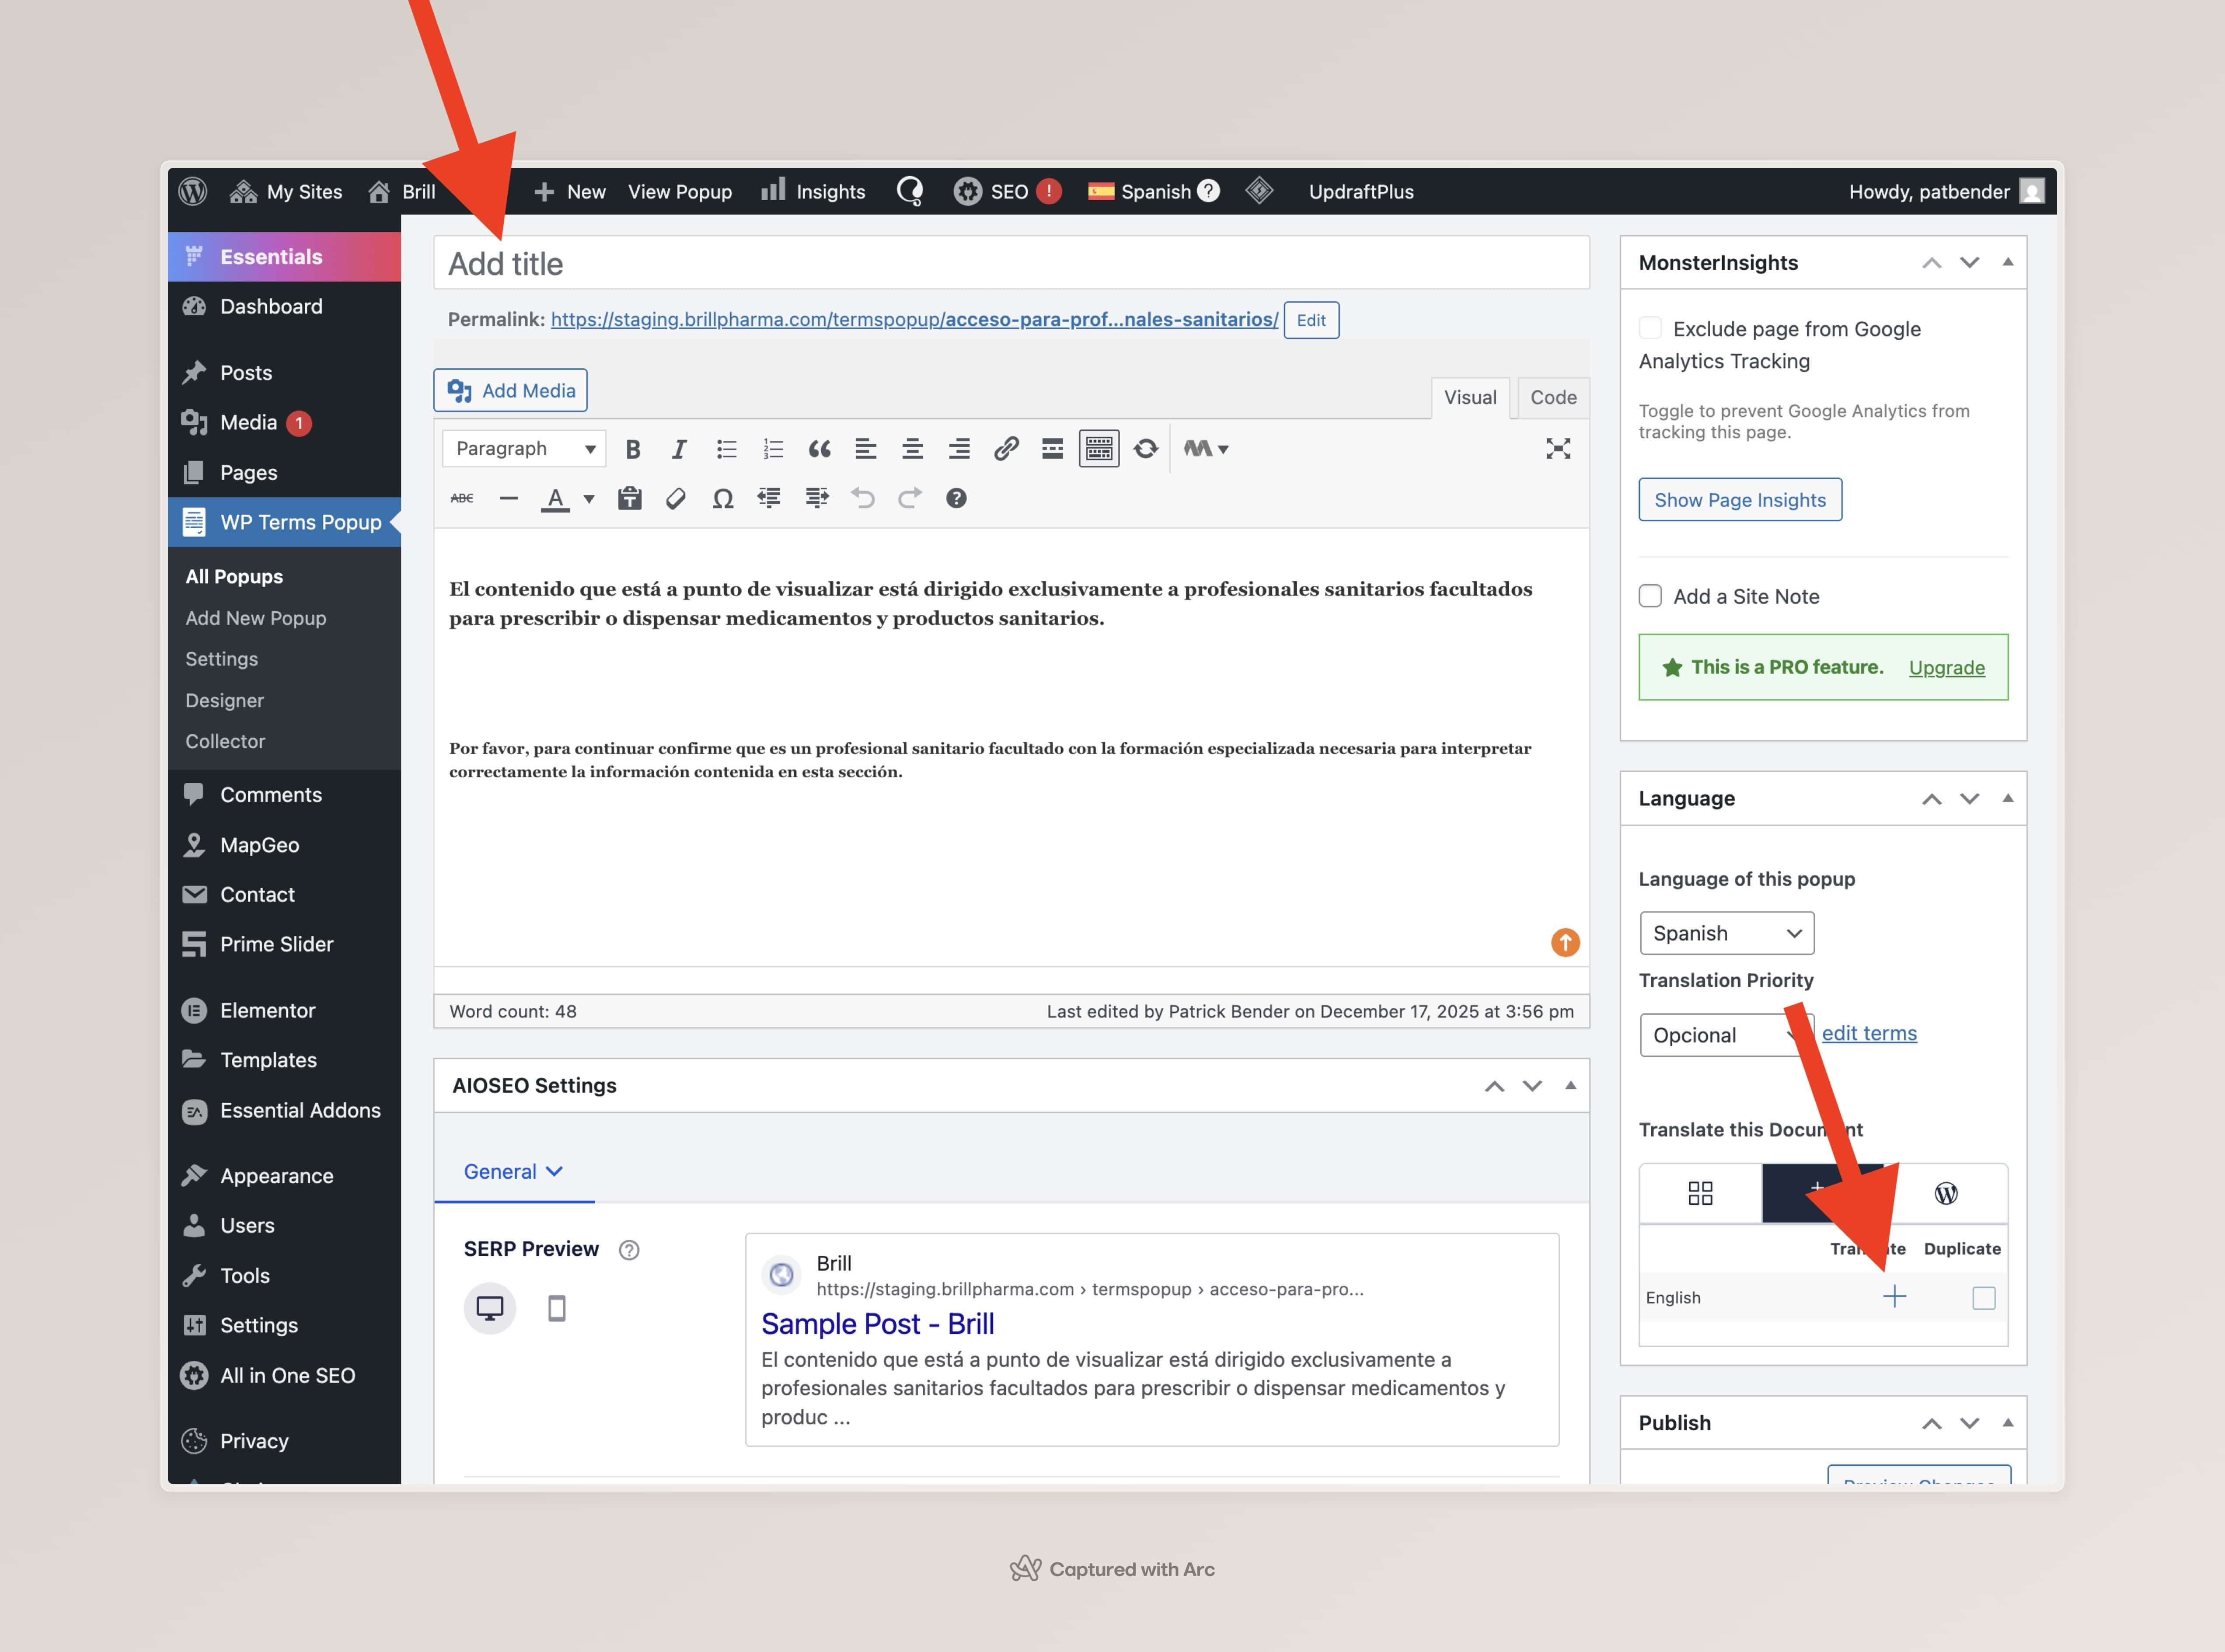Click the Show Page Insights button
The height and width of the screenshot is (1652, 2225).
(1739, 500)
